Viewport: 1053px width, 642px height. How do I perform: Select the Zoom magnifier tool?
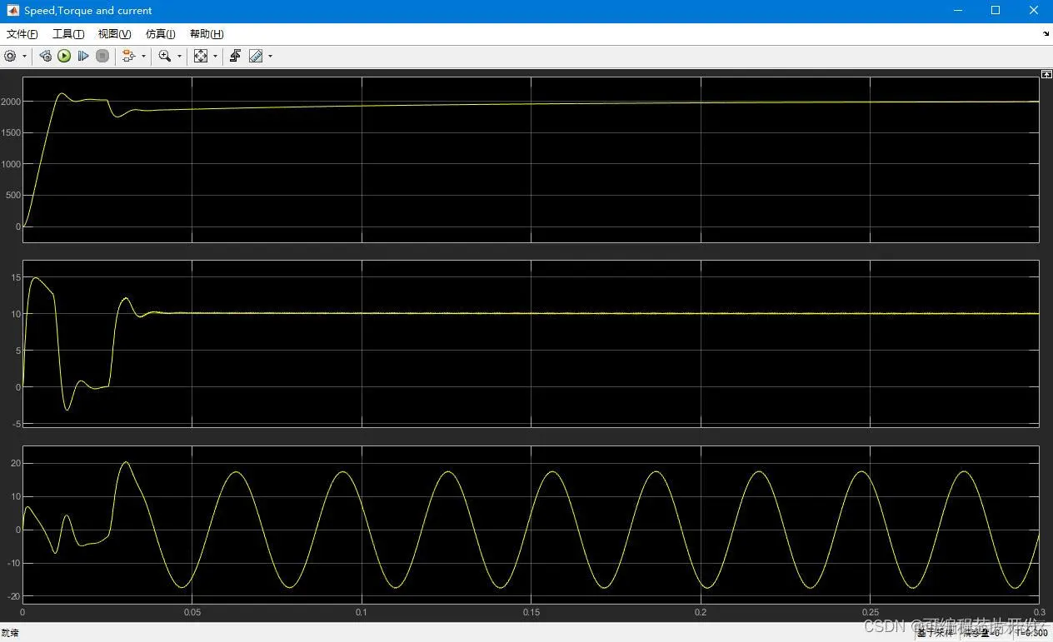pyautogui.click(x=165, y=56)
